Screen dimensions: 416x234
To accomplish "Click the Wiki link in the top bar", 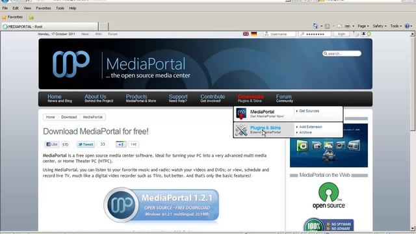I will pos(98,34).
